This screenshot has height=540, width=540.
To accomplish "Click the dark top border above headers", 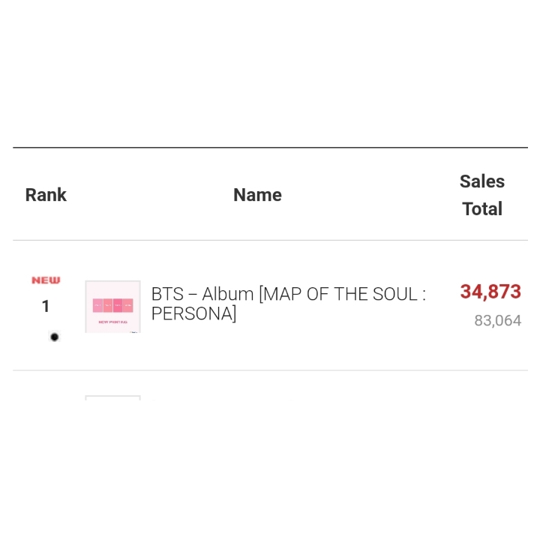I will click(270, 148).
